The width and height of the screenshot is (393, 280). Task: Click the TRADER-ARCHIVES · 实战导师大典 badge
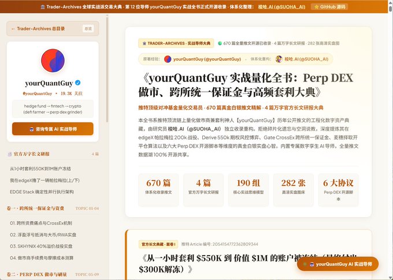click(176, 43)
